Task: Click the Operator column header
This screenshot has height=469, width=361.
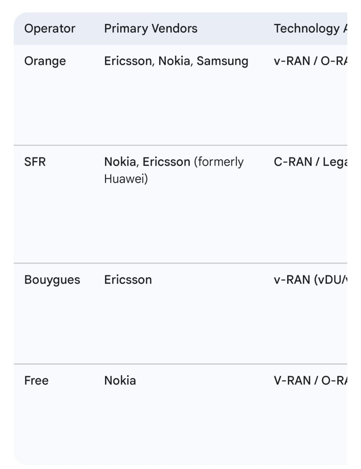Action: coord(50,29)
